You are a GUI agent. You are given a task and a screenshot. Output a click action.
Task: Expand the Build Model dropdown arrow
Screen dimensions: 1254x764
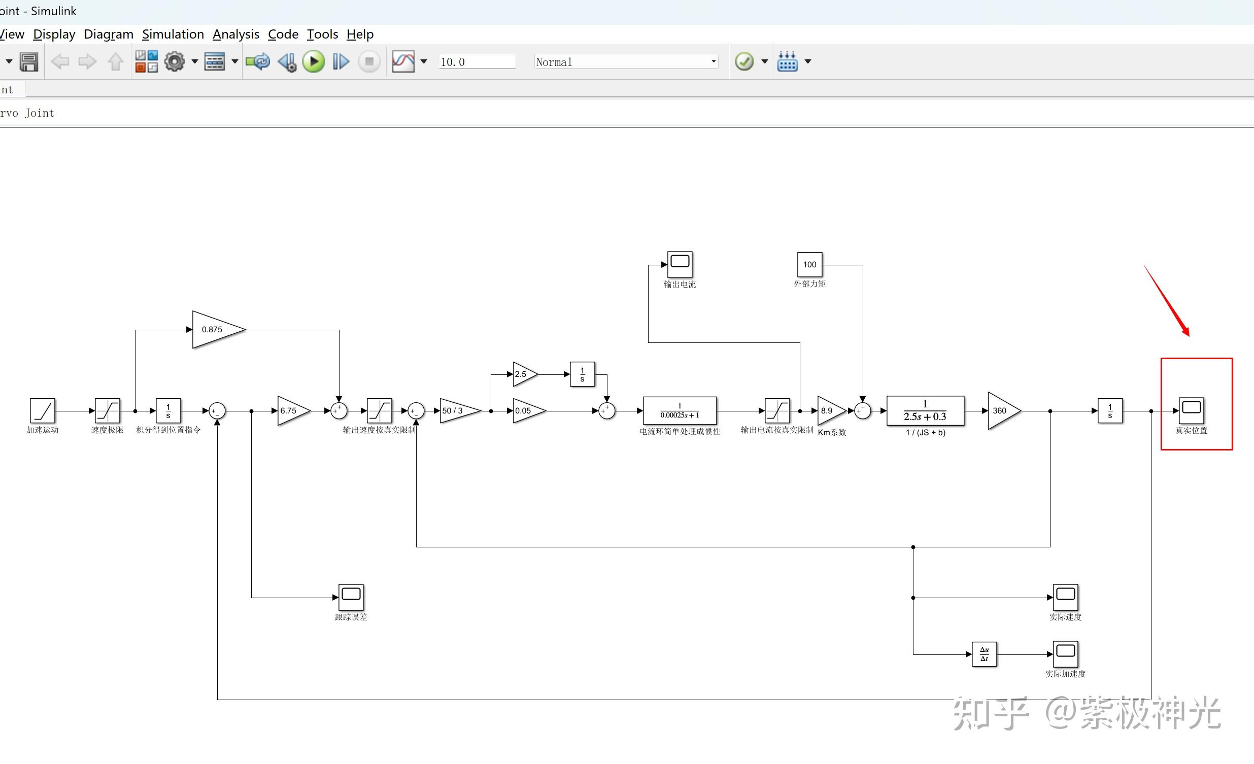pyautogui.click(x=808, y=62)
